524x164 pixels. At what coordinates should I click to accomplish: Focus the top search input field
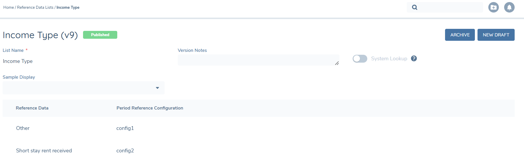450,7
